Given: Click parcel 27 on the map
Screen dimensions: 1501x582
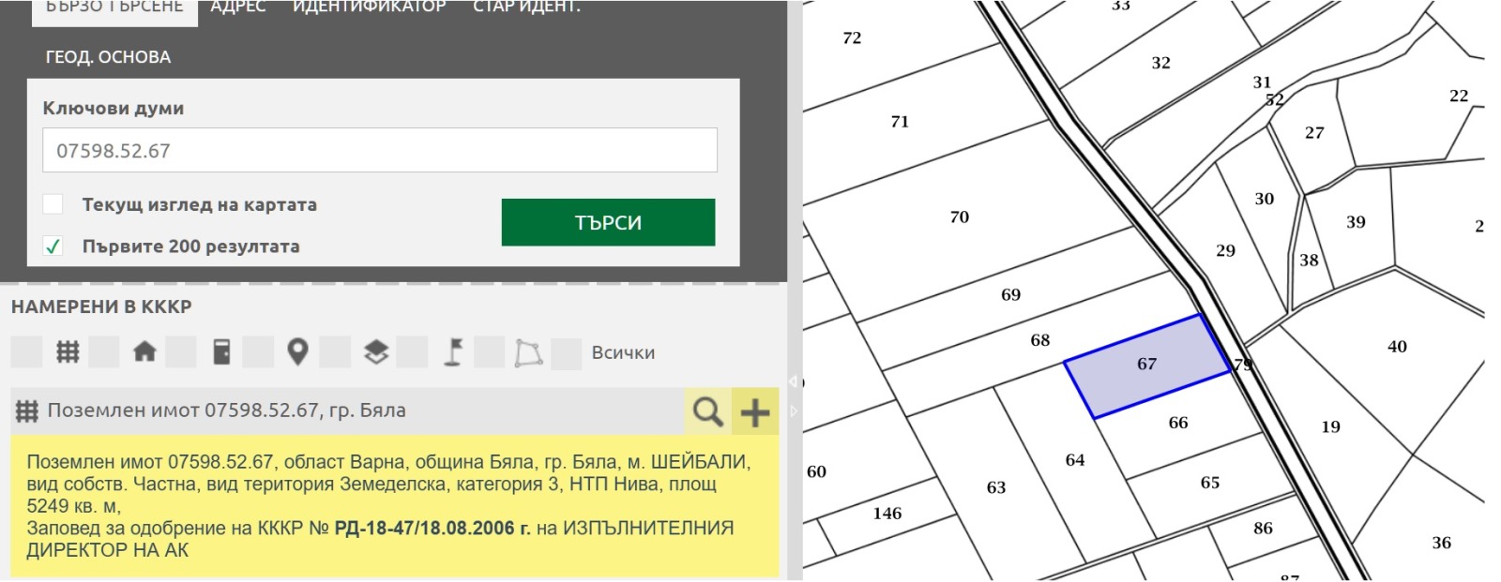Looking at the screenshot, I should point(1314,133).
